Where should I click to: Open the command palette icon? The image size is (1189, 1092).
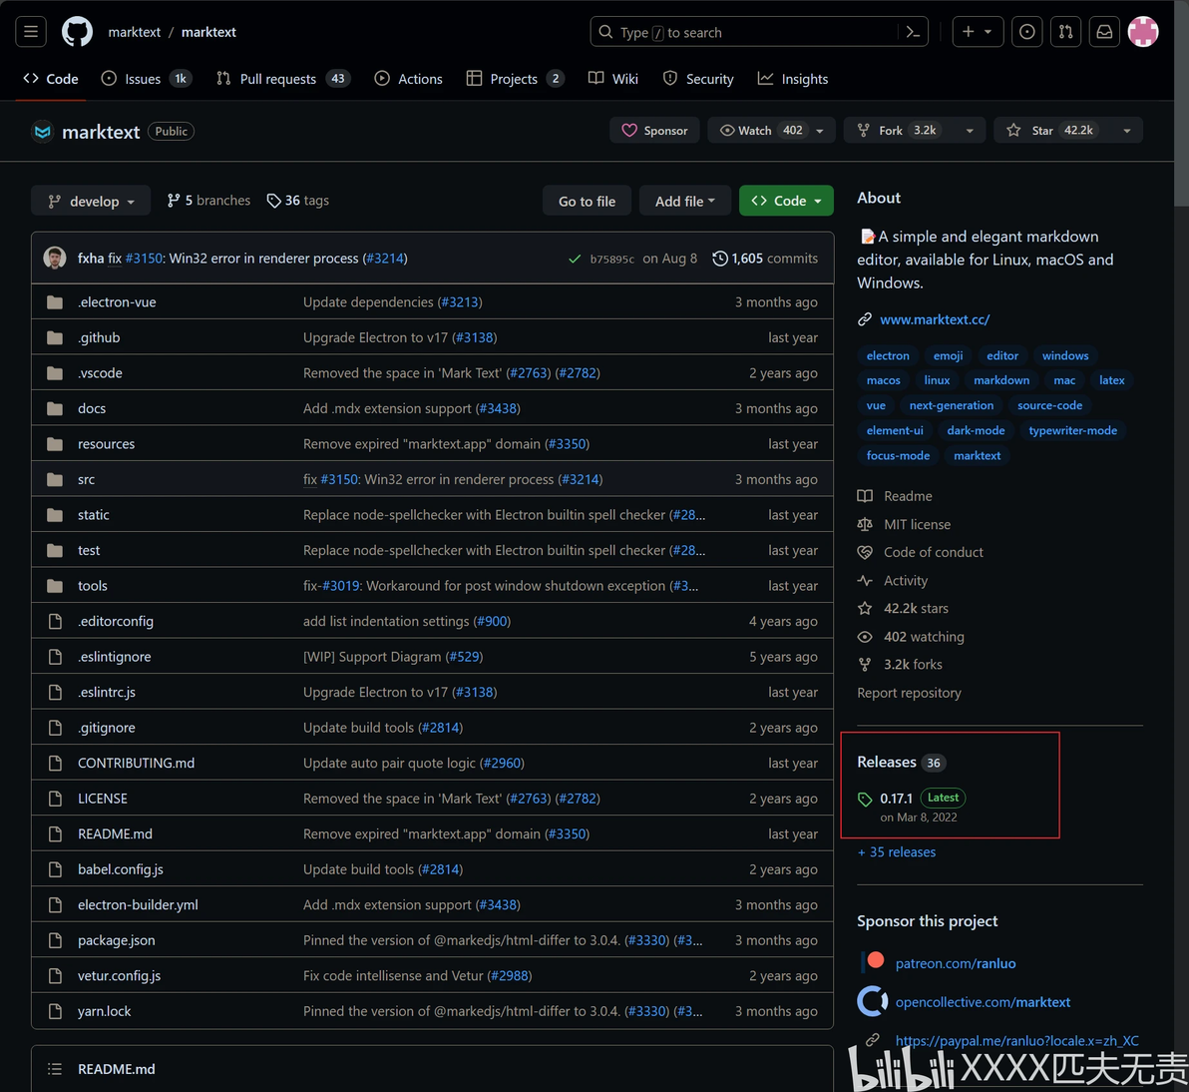pos(913,32)
